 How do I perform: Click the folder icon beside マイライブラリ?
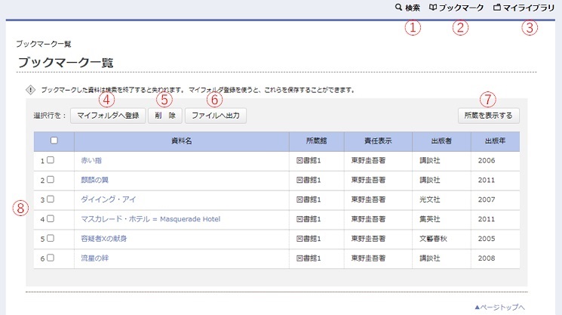(x=497, y=8)
